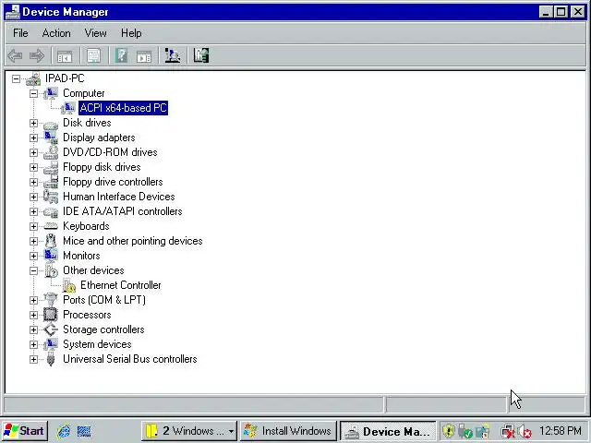Select the ACPI x64-based PC item
Viewport: 591px width, 443px height.
point(123,108)
